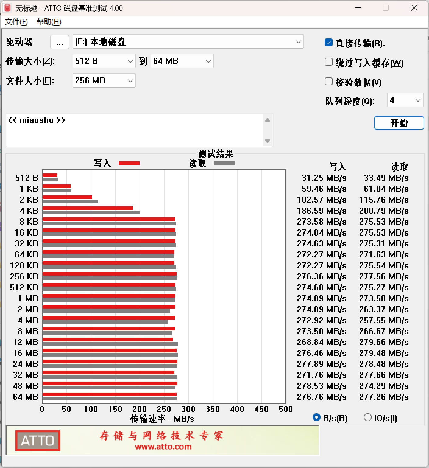Close the ATTO benchmark window
The width and height of the screenshot is (429, 468).
click(x=414, y=8)
